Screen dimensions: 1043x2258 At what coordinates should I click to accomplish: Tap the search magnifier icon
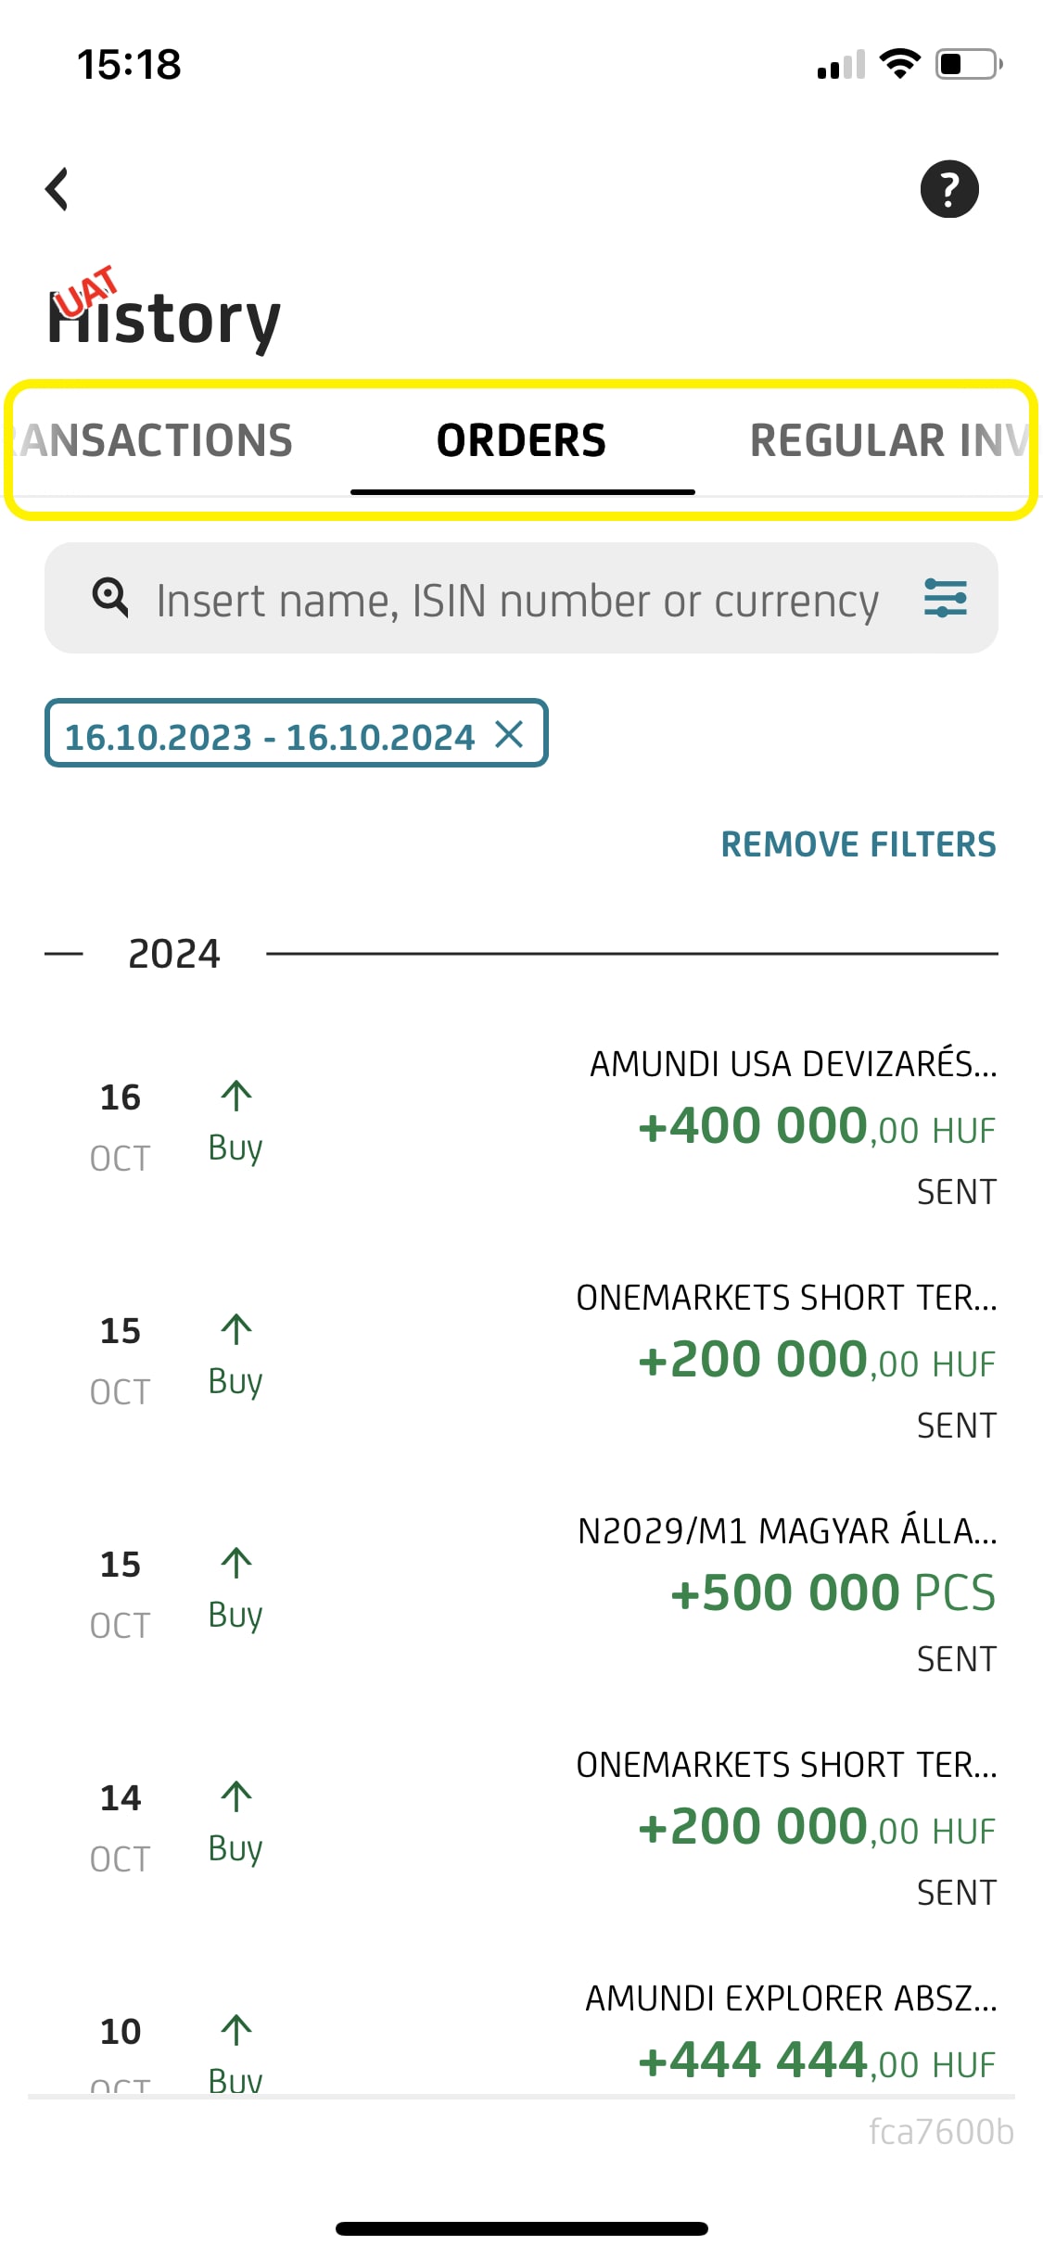[x=110, y=598]
